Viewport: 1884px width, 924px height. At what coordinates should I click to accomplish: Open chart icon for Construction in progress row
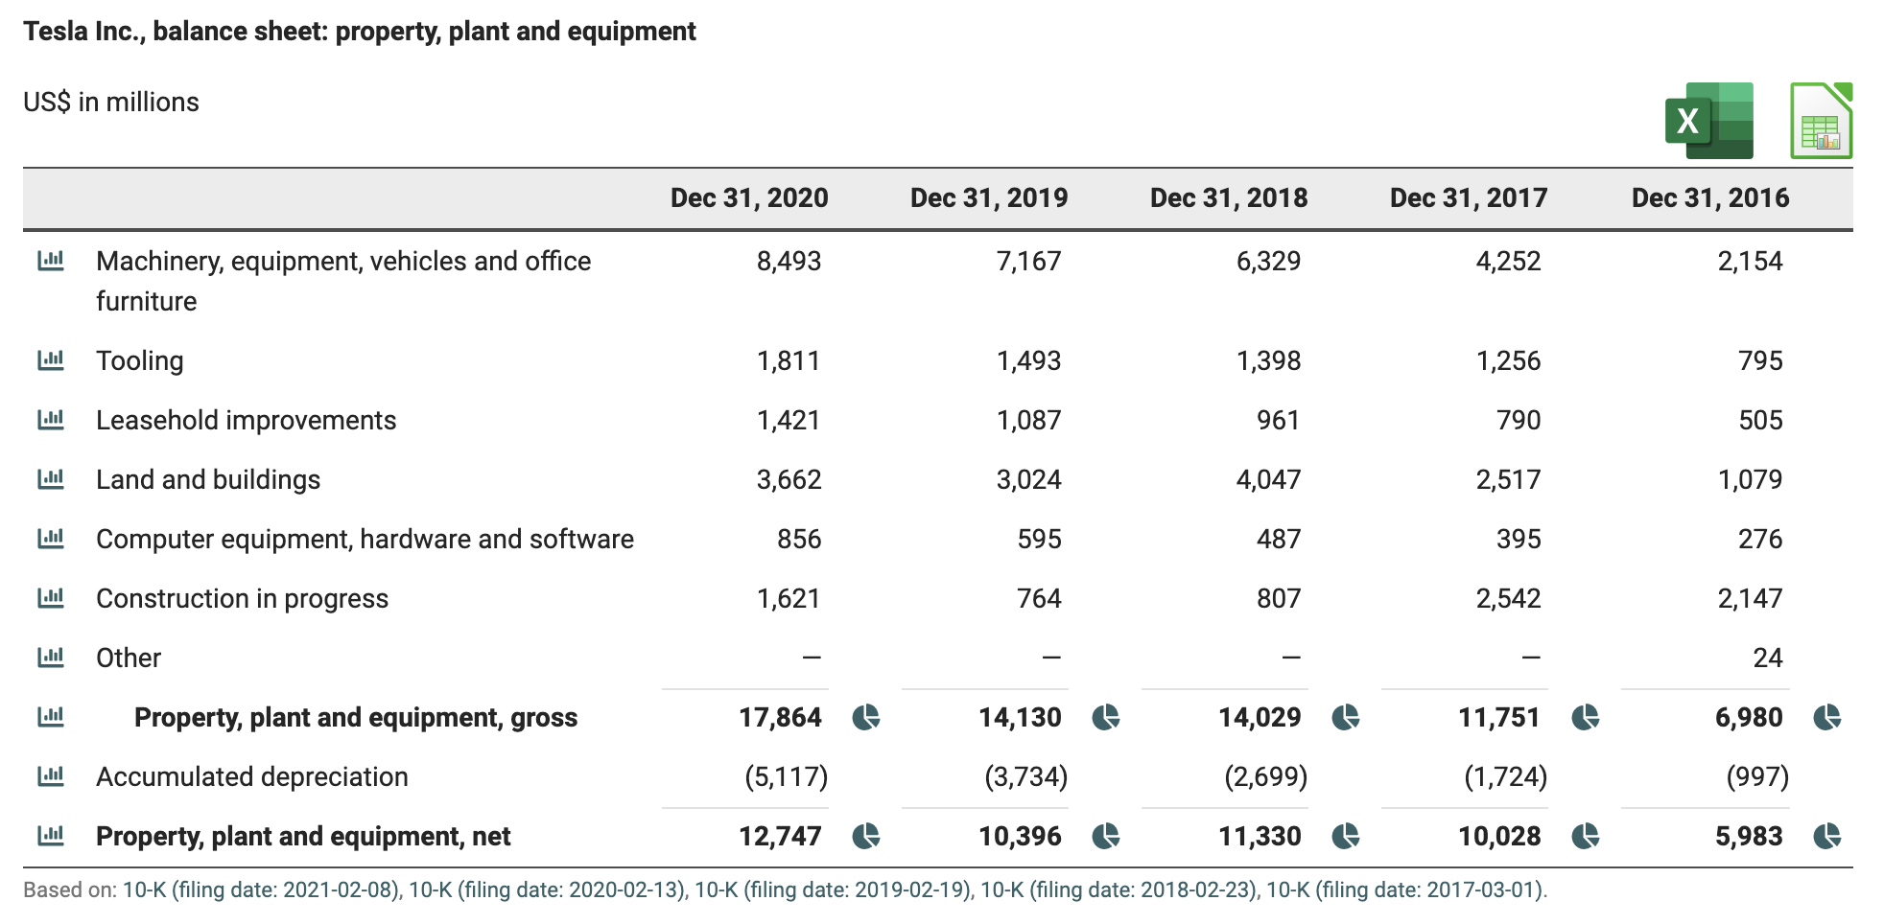click(x=51, y=598)
